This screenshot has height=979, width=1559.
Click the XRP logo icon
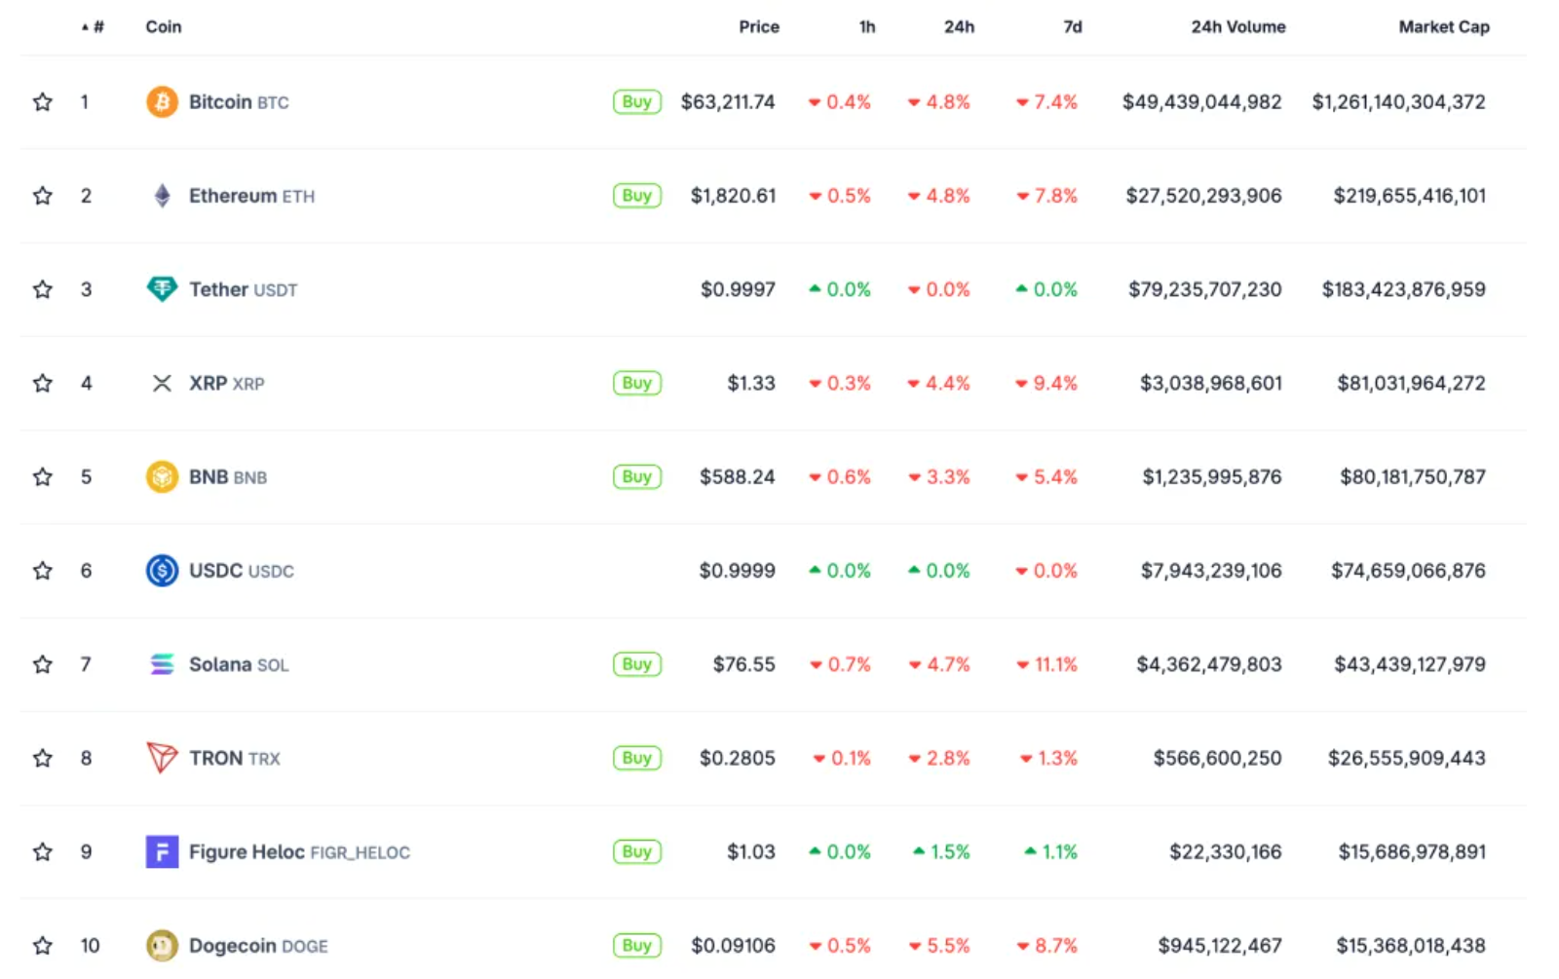coord(162,383)
